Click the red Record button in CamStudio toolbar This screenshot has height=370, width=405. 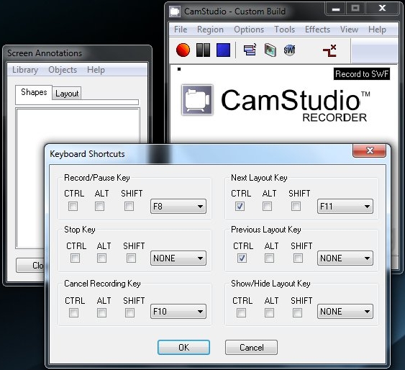click(183, 50)
